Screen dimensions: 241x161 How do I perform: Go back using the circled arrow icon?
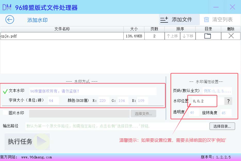coord(10,20)
